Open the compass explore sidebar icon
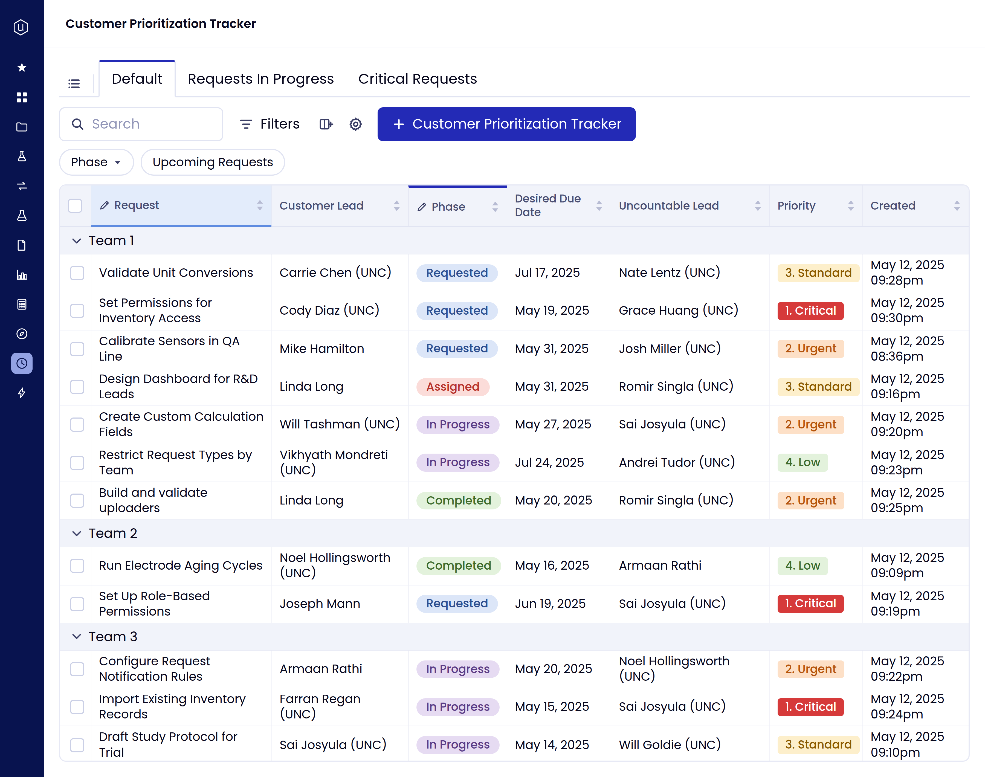The image size is (985, 777). click(x=21, y=334)
